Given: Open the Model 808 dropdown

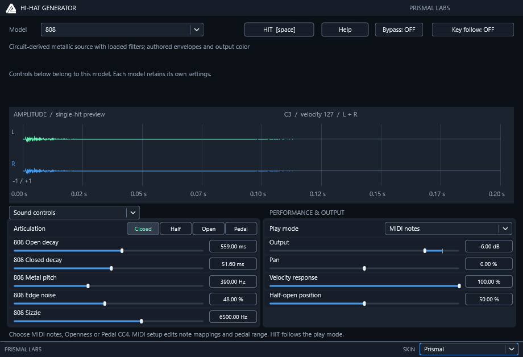Looking at the screenshot, I should tap(122, 30).
